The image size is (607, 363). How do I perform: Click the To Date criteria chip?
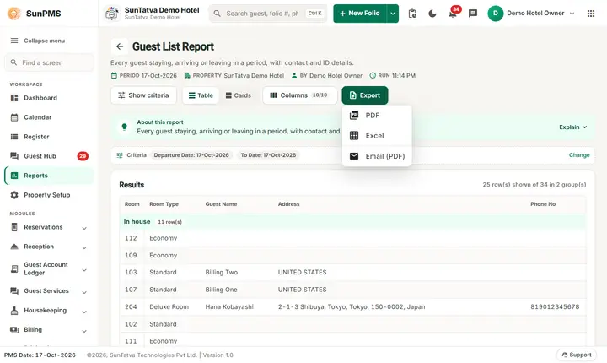[x=268, y=155]
